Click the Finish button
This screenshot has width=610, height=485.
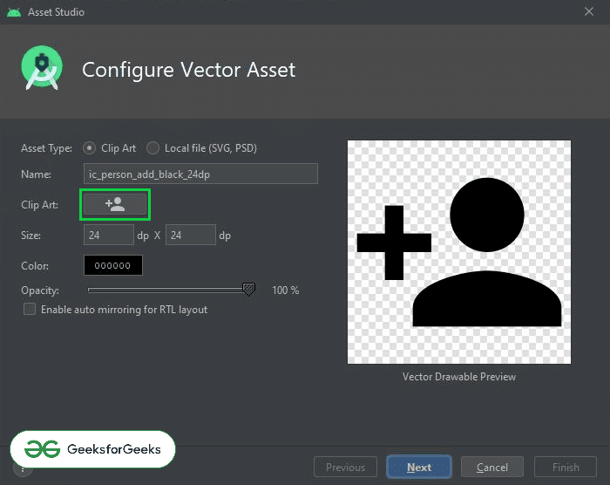[566, 467]
